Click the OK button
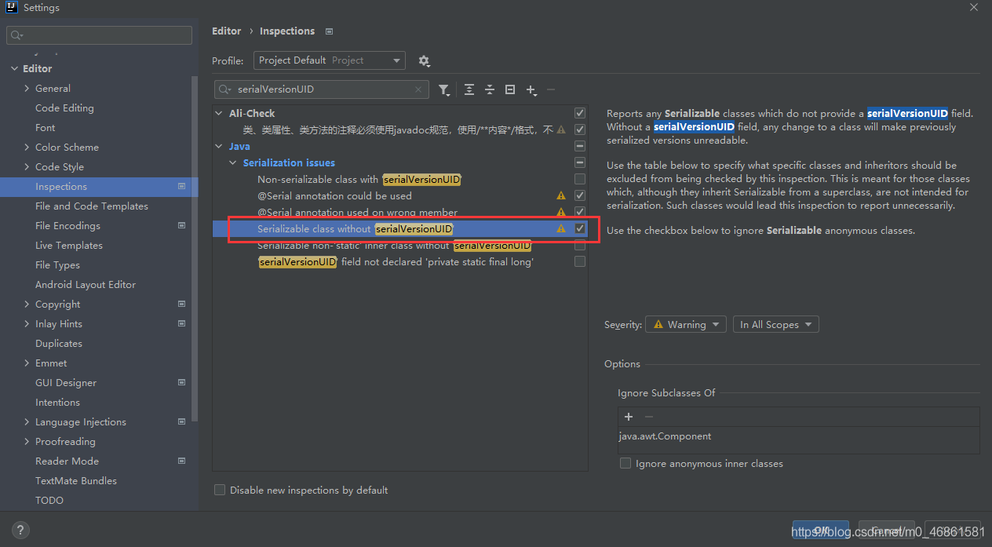The width and height of the screenshot is (992, 547). click(820, 531)
